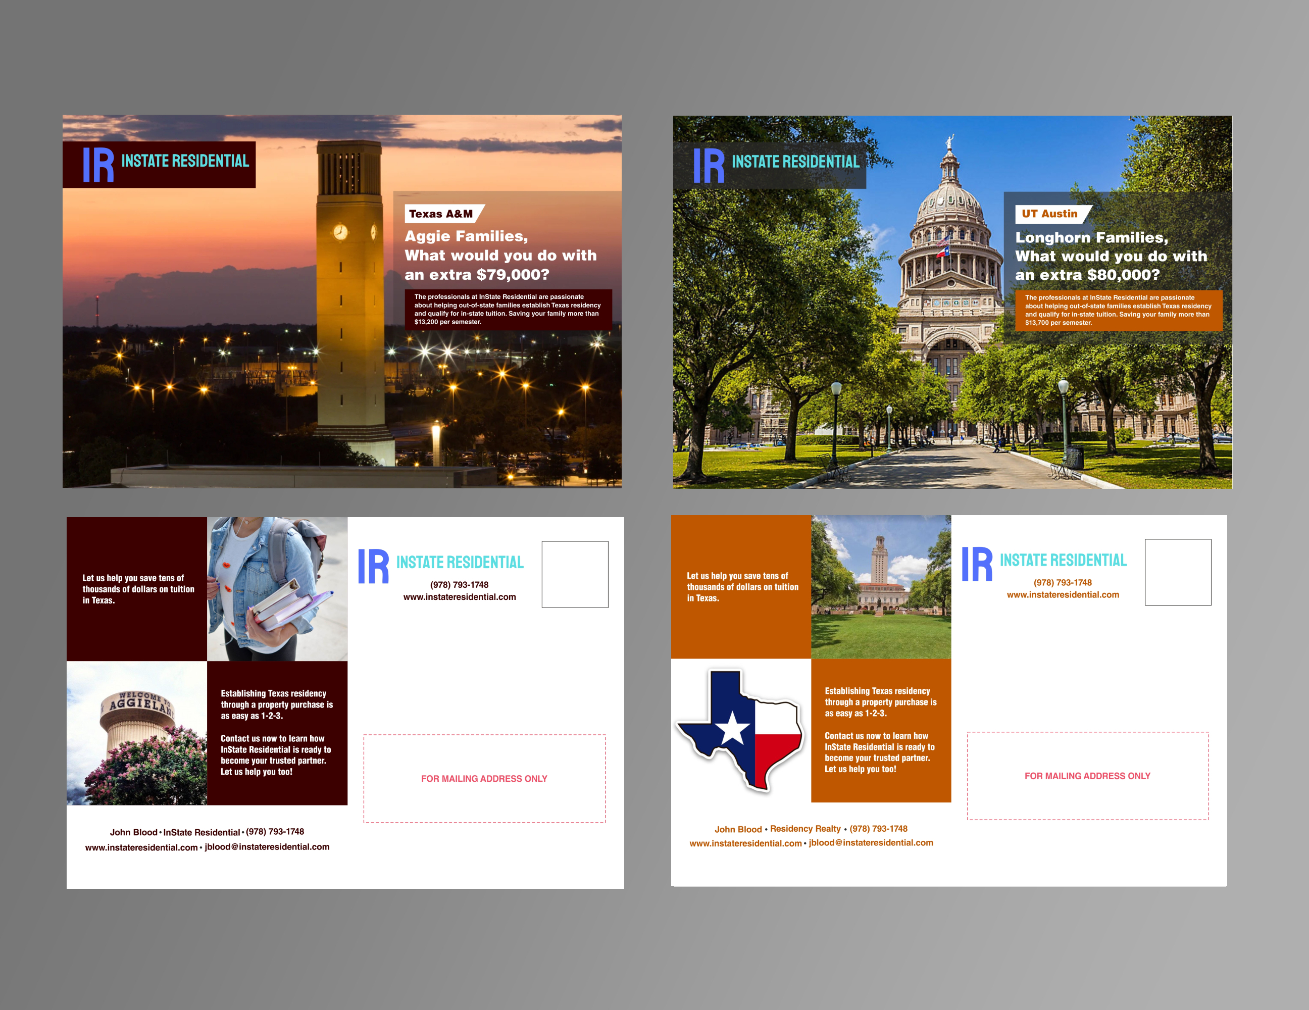The width and height of the screenshot is (1309, 1010).
Task: Click the orange Establishing Texas residency panel
Action: [881, 730]
